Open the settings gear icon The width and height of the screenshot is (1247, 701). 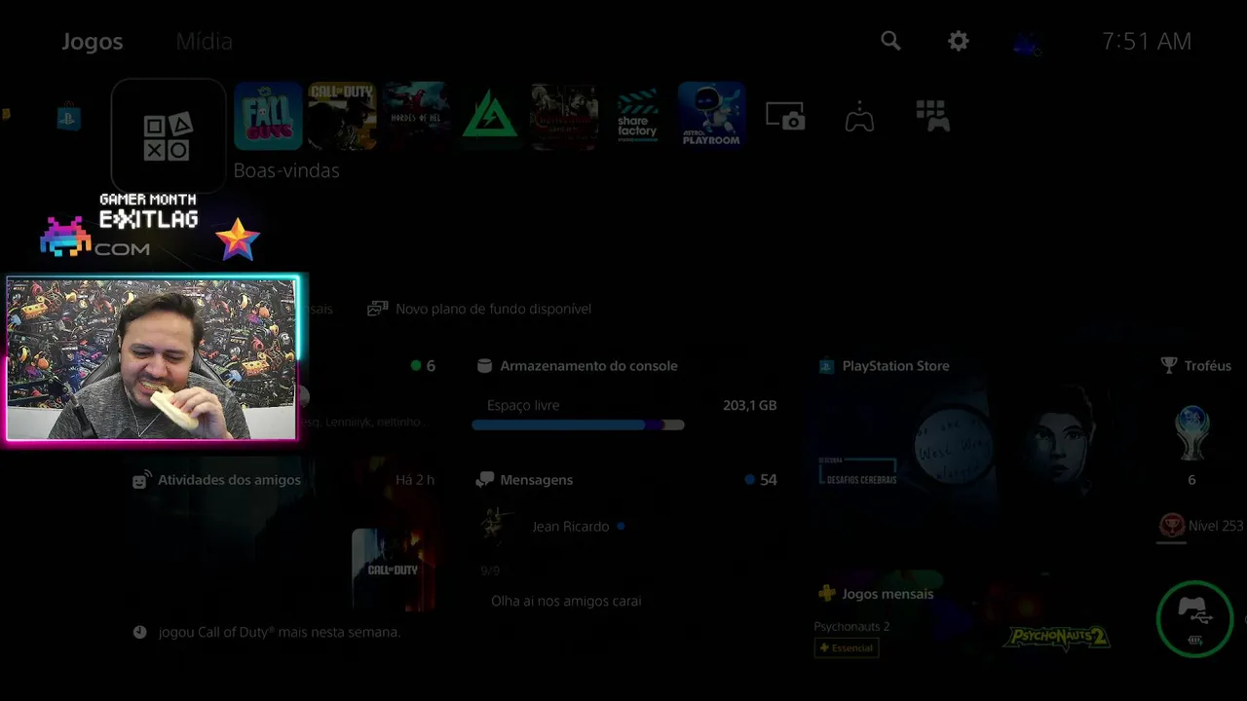[959, 41]
